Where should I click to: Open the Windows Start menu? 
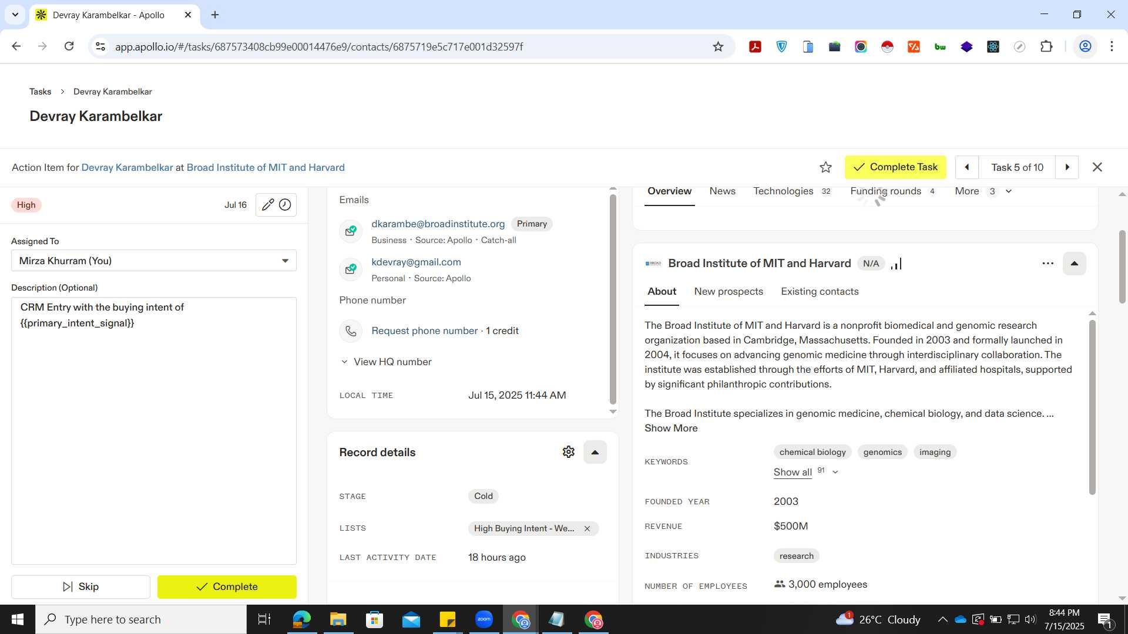click(x=18, y=619)
